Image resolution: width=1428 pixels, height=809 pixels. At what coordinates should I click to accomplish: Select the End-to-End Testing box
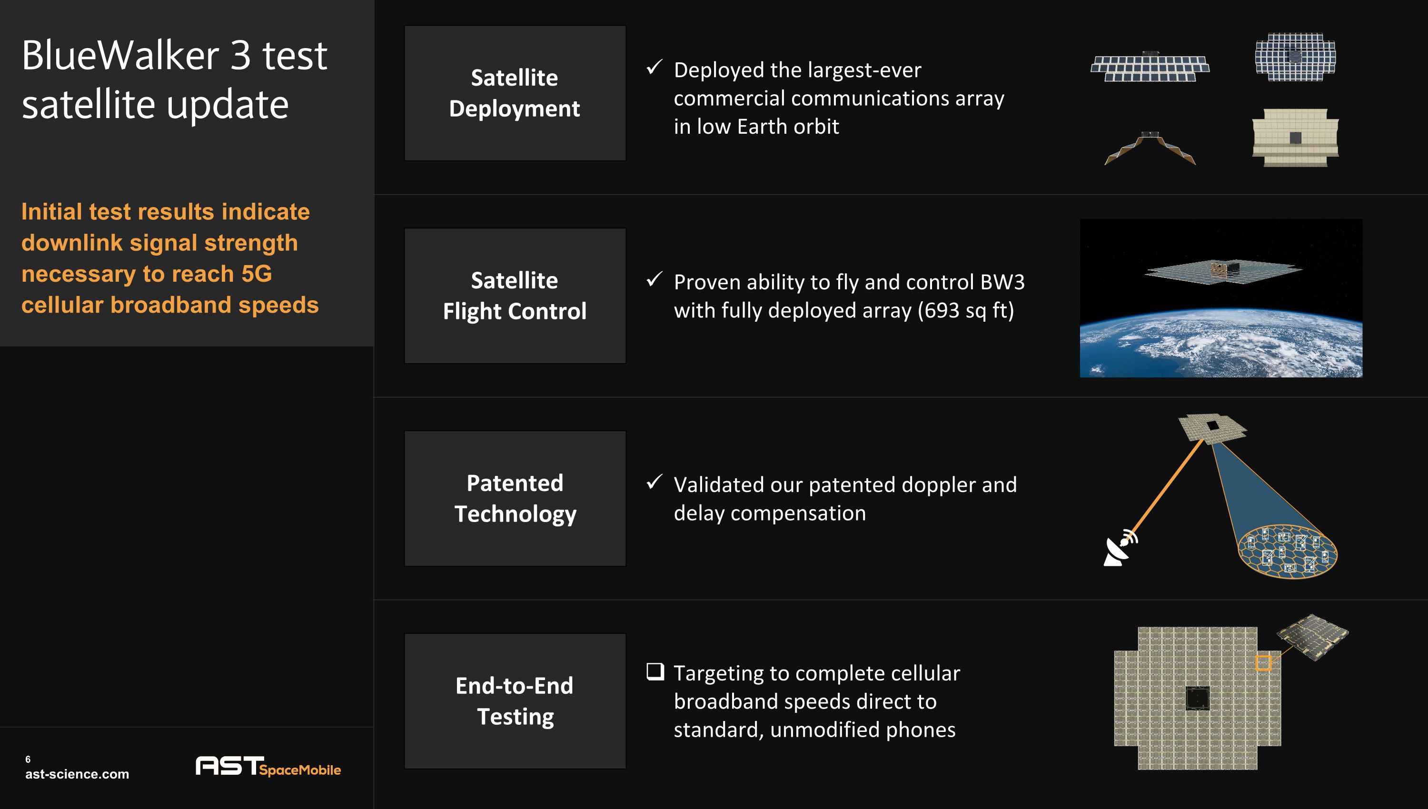[x=515, y=701]
